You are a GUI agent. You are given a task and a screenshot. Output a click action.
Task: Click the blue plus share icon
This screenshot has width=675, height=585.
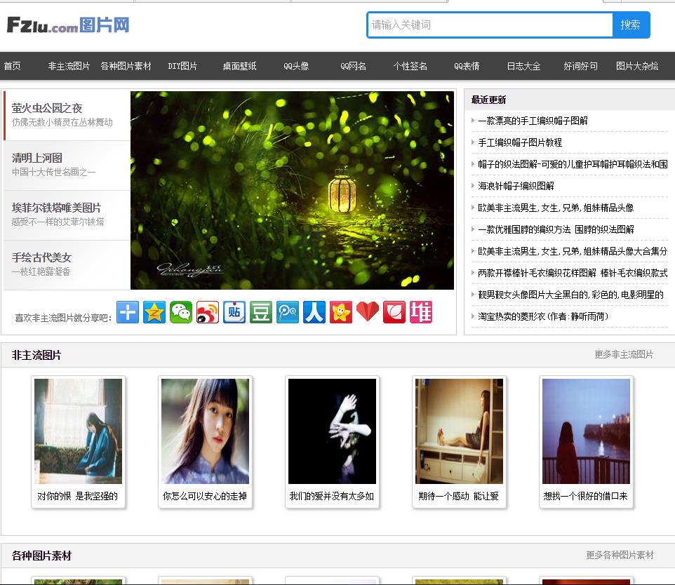128,312
